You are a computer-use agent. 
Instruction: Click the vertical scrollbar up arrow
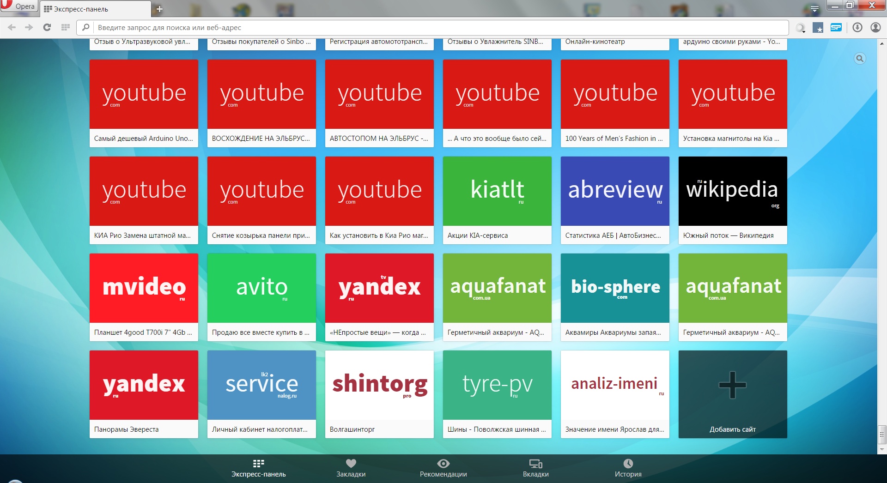[882, 44]
